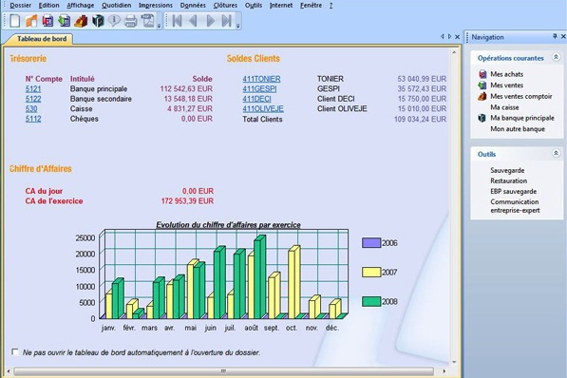Open Mes achats in Navigation panel
The height and width of the screenshot is (378, 567).
click(x=506, y=74)
